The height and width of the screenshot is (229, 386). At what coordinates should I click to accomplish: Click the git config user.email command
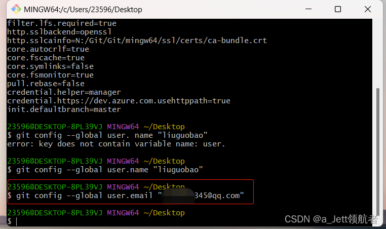(x=126, y=196)
